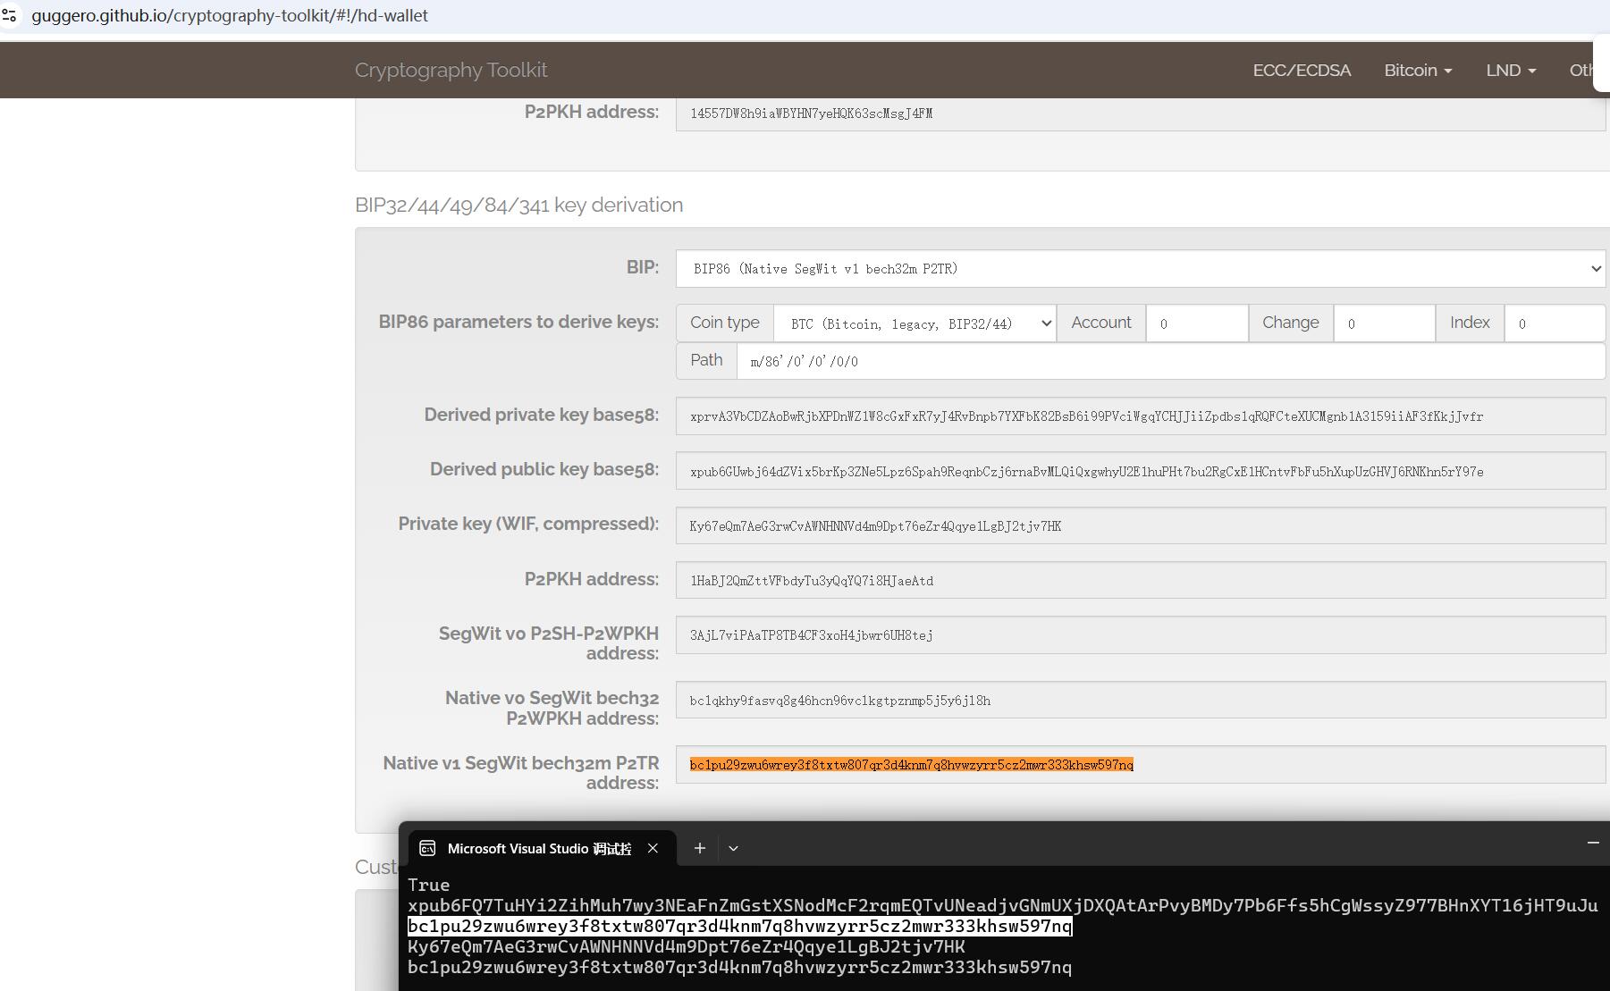
Task: Close the Microsoft Visual Studio debug tab
Action: (653, 848)
